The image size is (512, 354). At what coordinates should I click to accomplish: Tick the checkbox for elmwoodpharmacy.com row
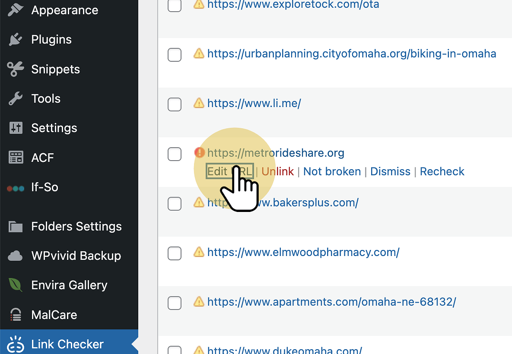point(175,253)
